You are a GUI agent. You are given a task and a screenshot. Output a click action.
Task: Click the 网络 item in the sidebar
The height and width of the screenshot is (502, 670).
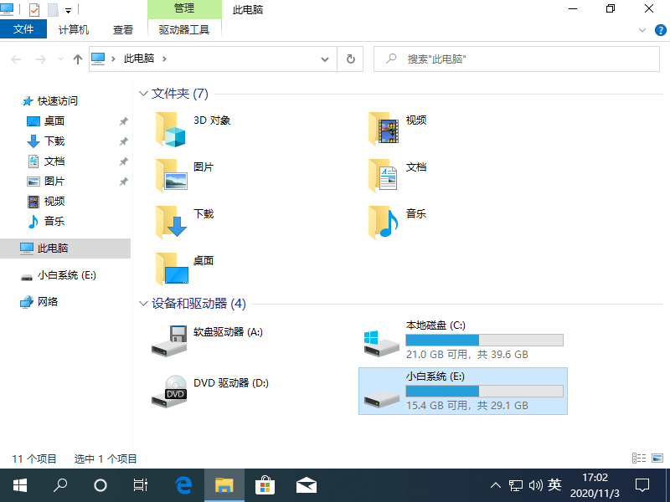point(48,302)
